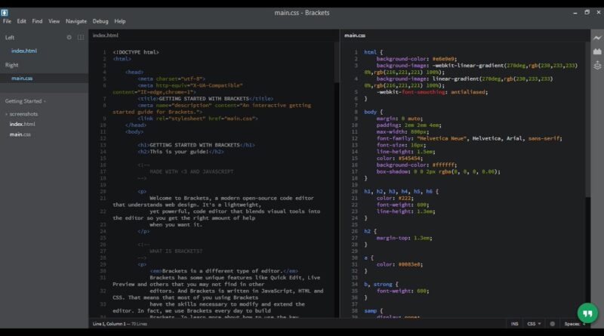This screenshot has height=336, width=604.
Task: Click the WHAT IS BRACKETS? comment
Action: coord(176,251)
